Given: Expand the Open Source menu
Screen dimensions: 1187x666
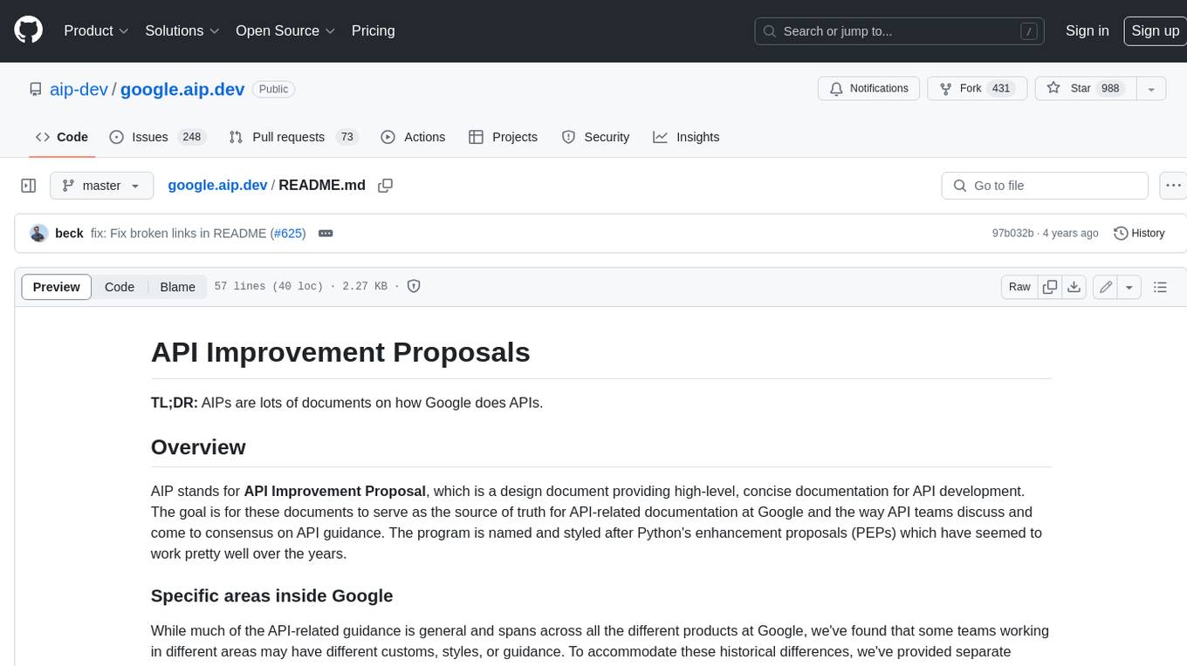Looking at the screenshot, I should tap(285, 31).
